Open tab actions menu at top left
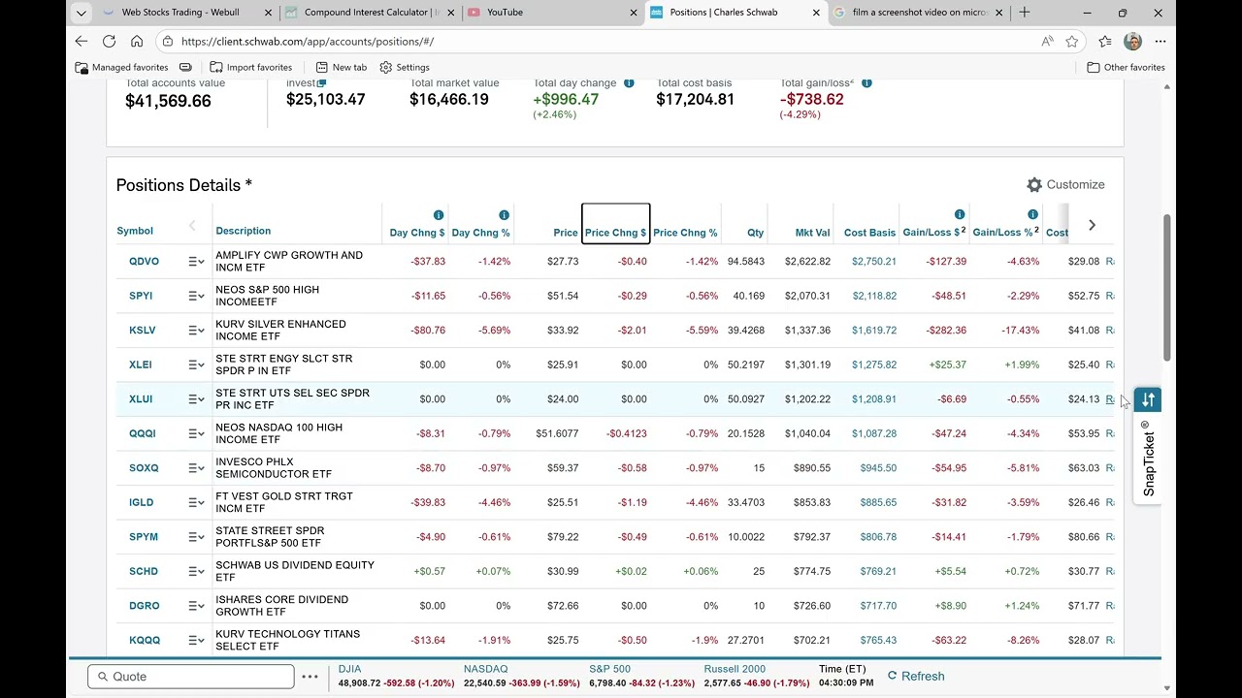 (x=82, y=13)
